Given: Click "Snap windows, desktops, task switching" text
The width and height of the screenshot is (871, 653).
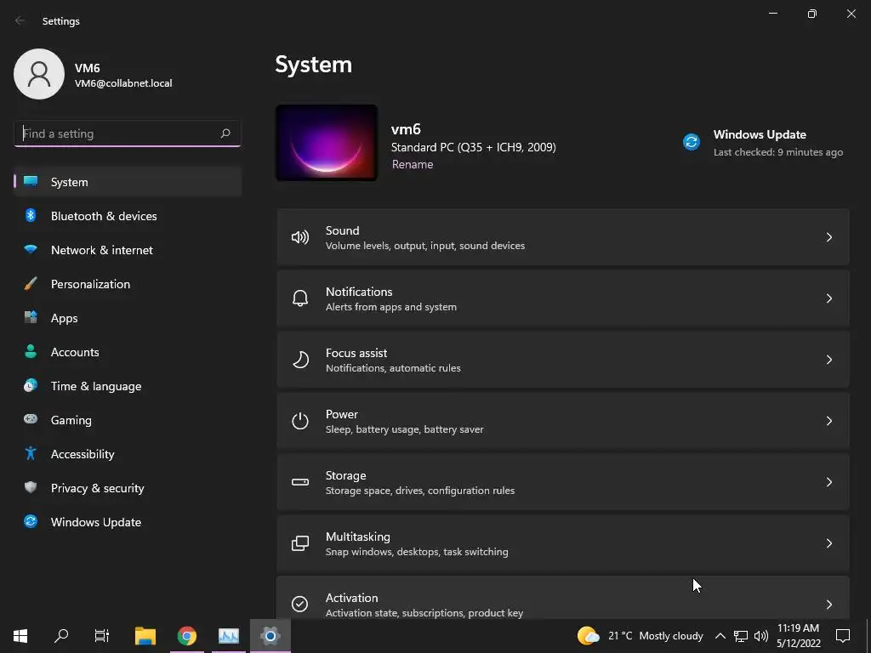Looking at the screenshot, I should (417, 551).
